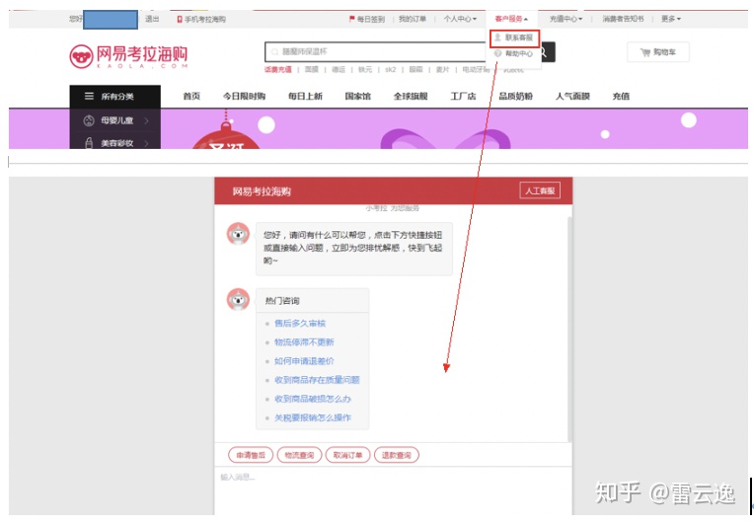Image resolution: width=754 pixels, height=525 pixels.
Task: Open the 如何申请退差价 question
Action: point(304,361)
